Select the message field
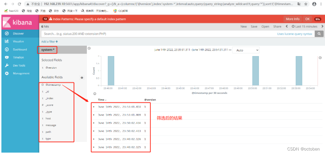The width and height of the screenshot is (325, 154). tap(51, 125)
